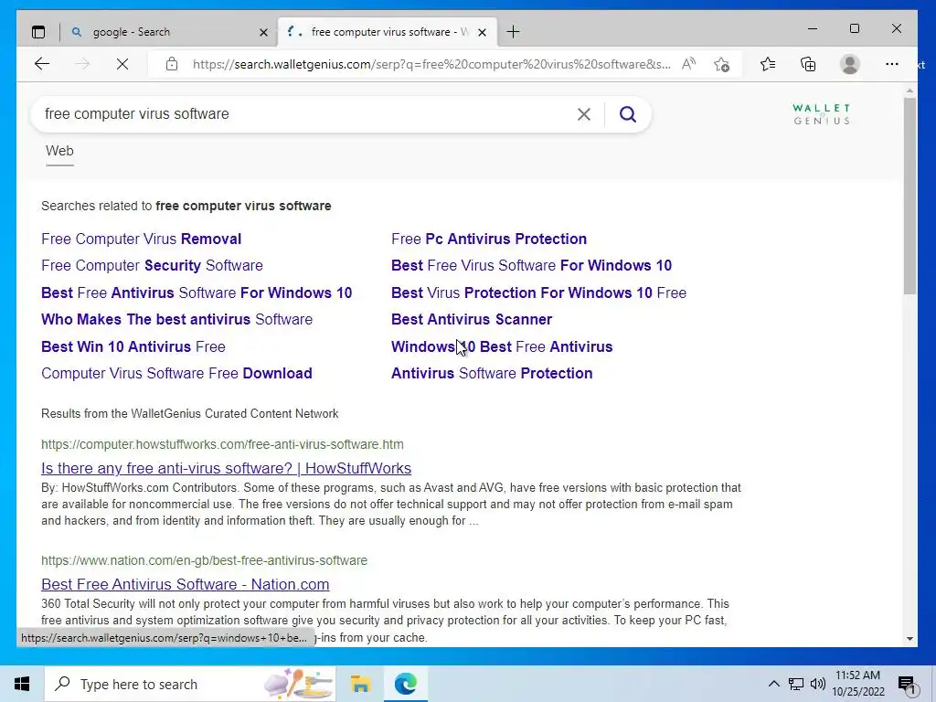This screenshot has width=936, height=702.
Task: Open the clock showing 11:52 AM
Action: point(858,684)
